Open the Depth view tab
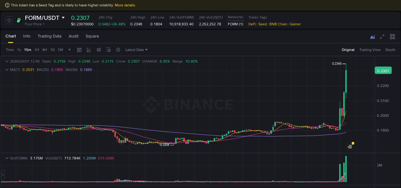This screenshot has width=401, height=188. click(x=390, y=50)
